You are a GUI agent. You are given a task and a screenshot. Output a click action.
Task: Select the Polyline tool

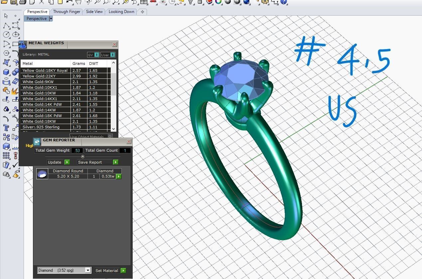[6, 25]
